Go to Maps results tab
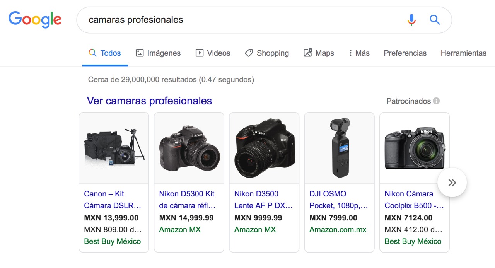The image size is (495, 268). pos(319,53)
